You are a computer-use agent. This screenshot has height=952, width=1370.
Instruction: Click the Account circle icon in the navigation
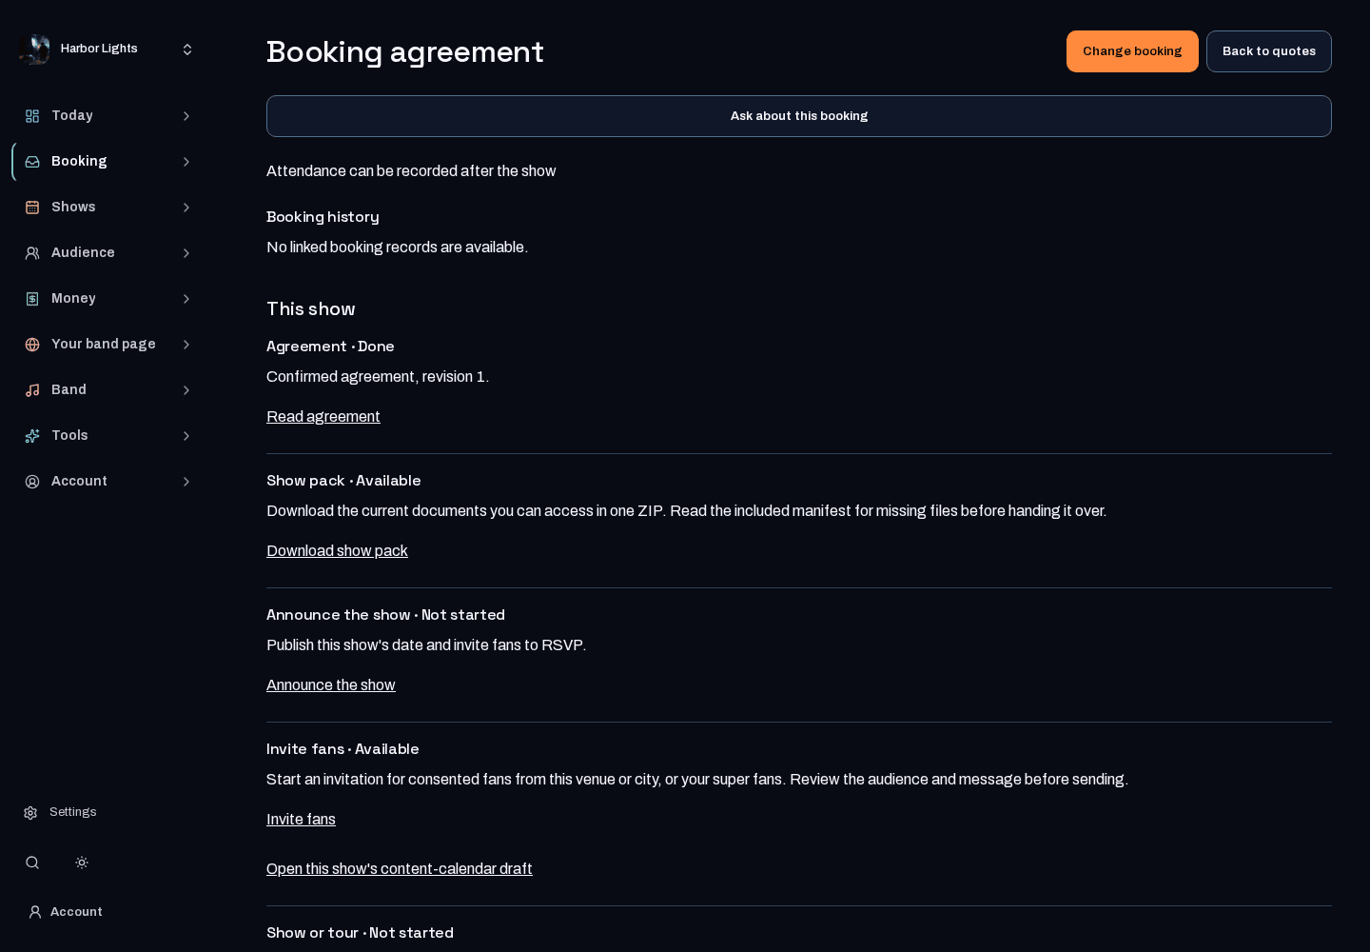[x=32, y=482]
